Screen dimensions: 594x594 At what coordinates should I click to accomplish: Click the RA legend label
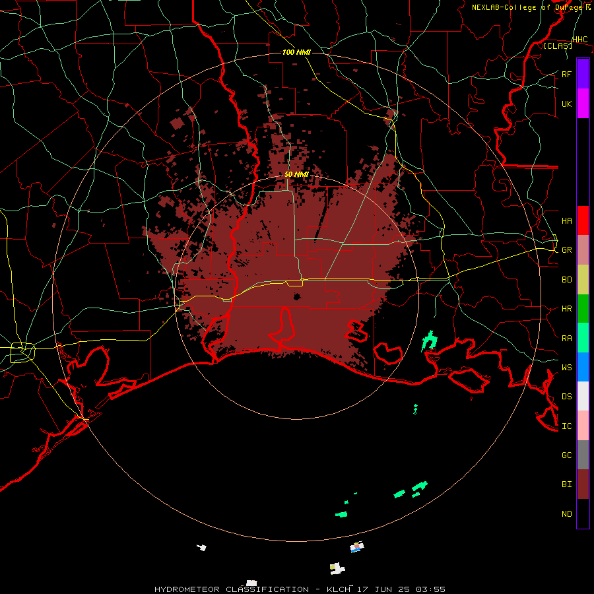(566, 338)
